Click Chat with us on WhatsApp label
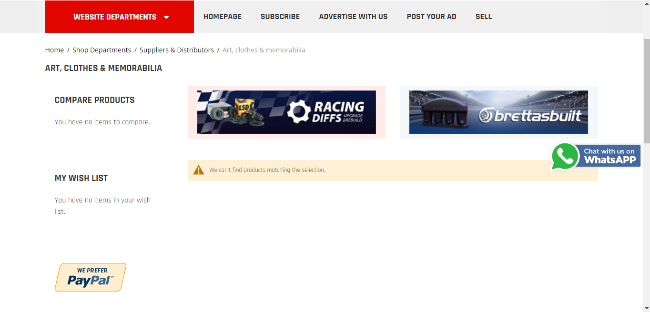 (x=609, y=156)
